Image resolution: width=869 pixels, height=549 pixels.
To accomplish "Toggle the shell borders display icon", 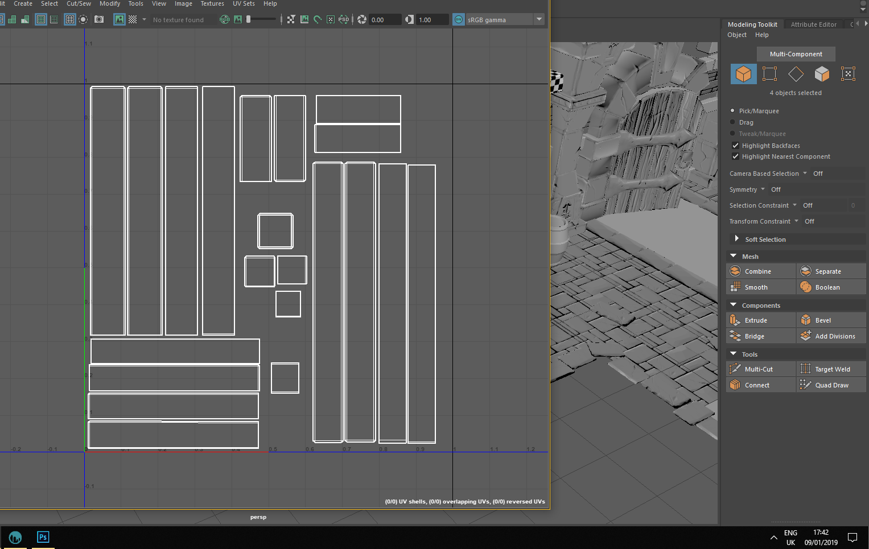I will tap(54, 19).
